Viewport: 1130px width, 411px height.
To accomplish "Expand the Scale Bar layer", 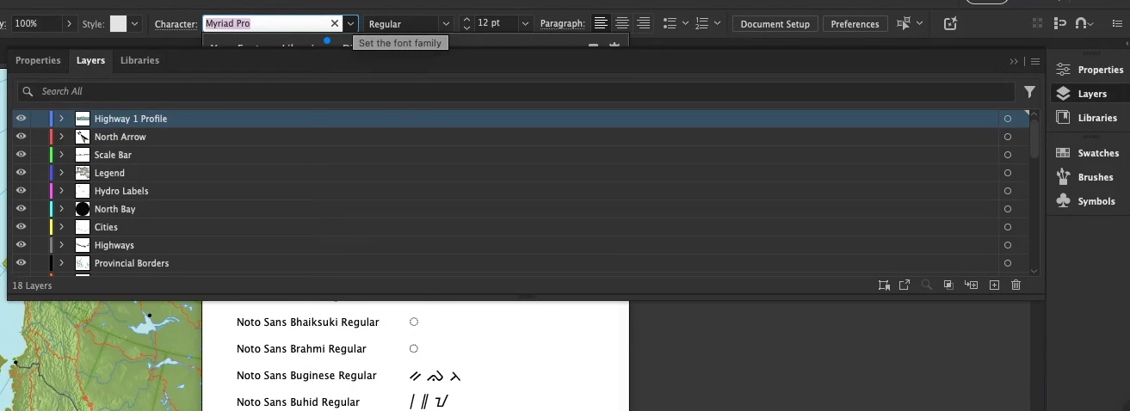I will [x=61, y=155].
